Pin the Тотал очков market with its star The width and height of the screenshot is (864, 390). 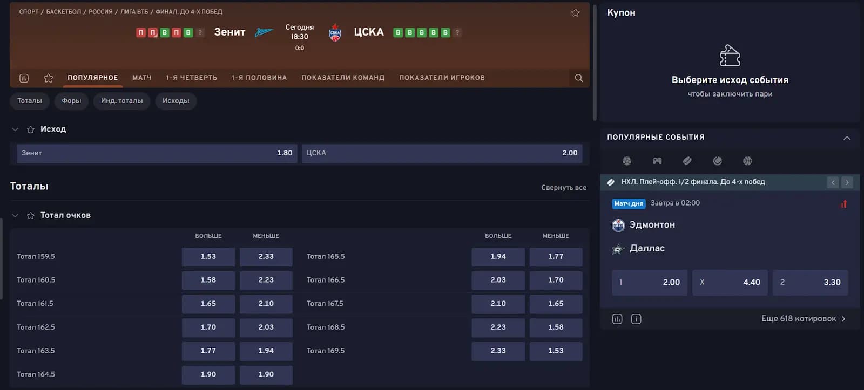[x=31, y=215]
